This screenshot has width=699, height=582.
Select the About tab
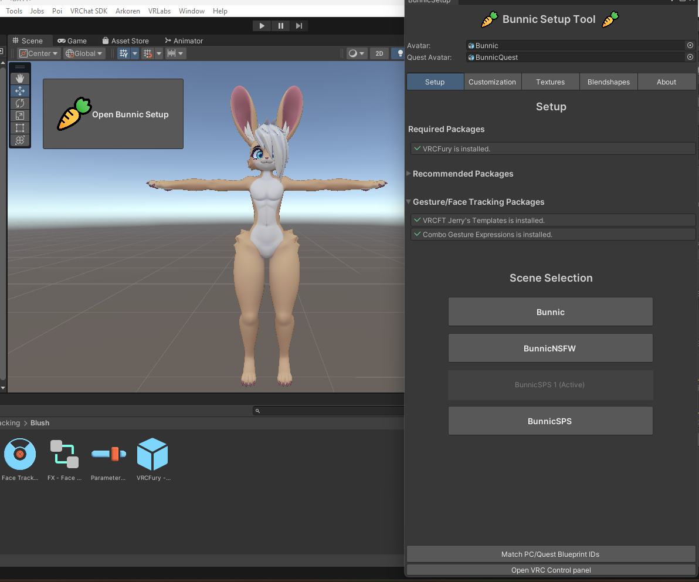667,82
